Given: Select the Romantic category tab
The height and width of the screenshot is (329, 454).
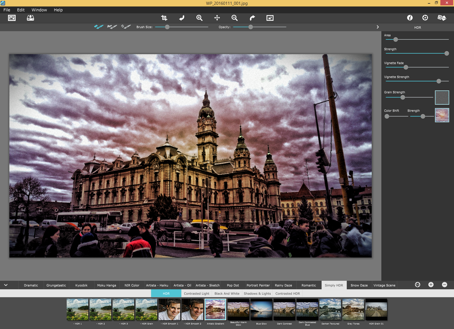Looking at the screenshot, I should coord(309,285).
